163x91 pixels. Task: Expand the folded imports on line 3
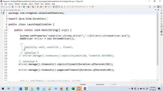tap(8, 19)
